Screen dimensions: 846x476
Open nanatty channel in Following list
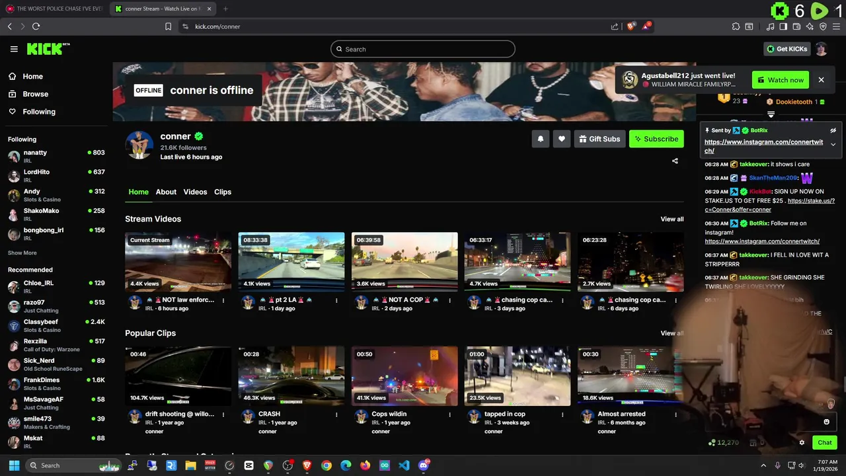click(56, 156)
